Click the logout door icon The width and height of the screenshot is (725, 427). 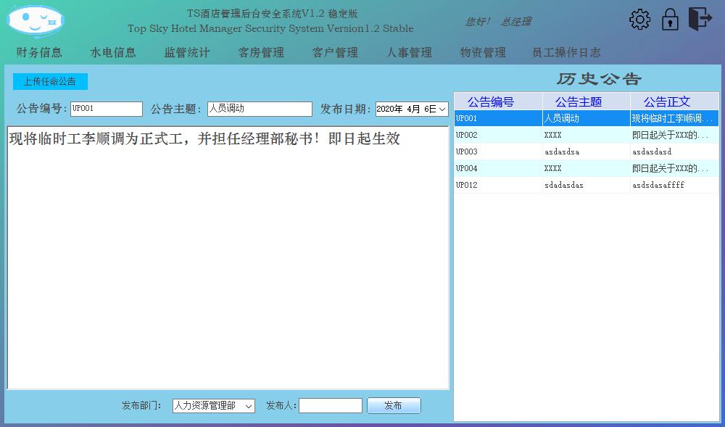(x=700, y=19)
